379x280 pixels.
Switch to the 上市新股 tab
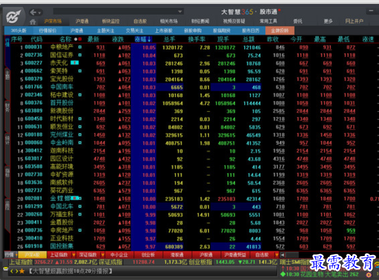[x=164, y=31]
